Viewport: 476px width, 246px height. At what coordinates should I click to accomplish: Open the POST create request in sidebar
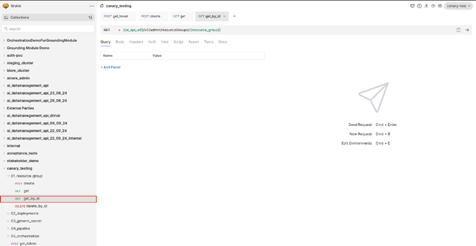coord(48,184)
